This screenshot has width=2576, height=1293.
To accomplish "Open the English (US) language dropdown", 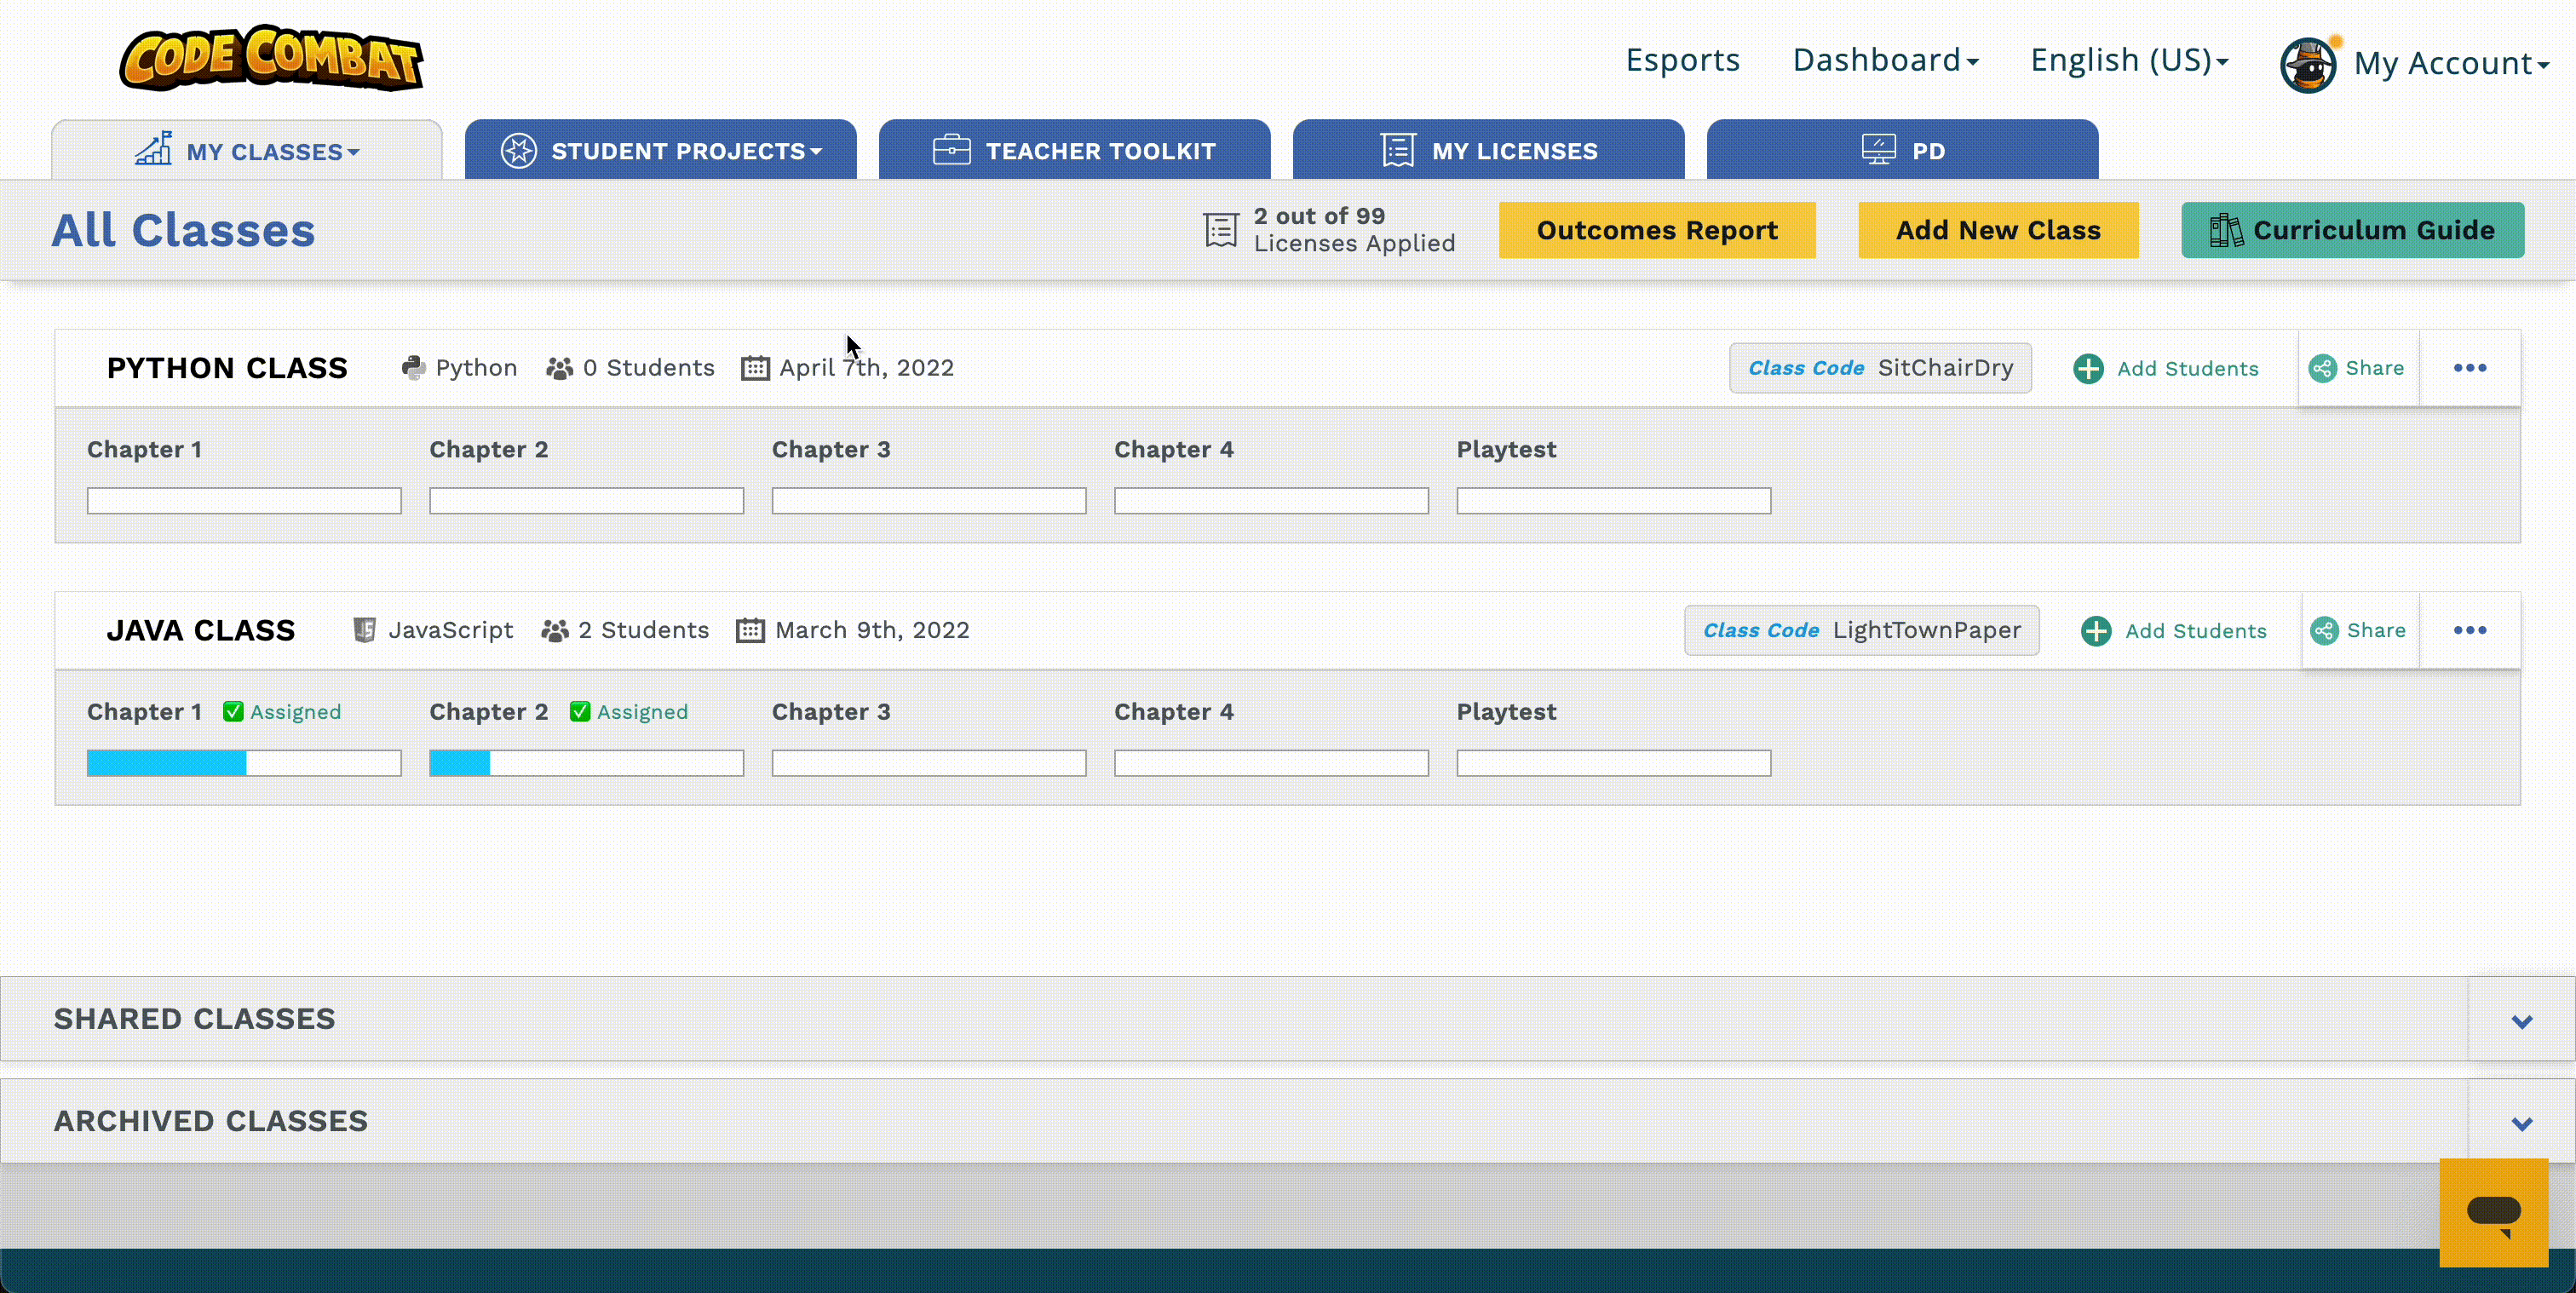I will click(2129, 60).
